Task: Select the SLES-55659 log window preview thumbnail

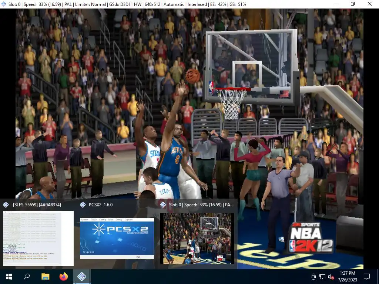Action: (38, 239)
